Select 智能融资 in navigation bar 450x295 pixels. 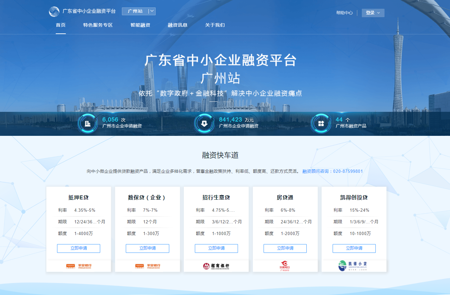tap(140, 25)
